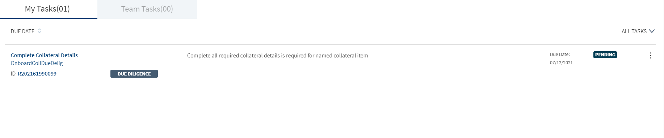Click the chevron arrow next to ALL TASKS
The width and height of the screenshot is (664, 138).
pos(652,31)
